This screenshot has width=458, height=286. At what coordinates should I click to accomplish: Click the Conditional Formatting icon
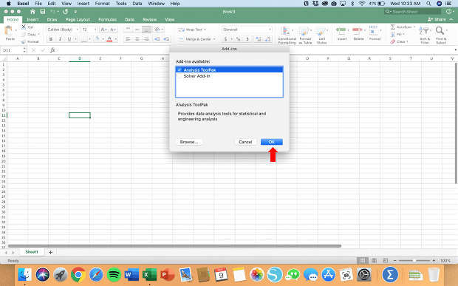285,31
